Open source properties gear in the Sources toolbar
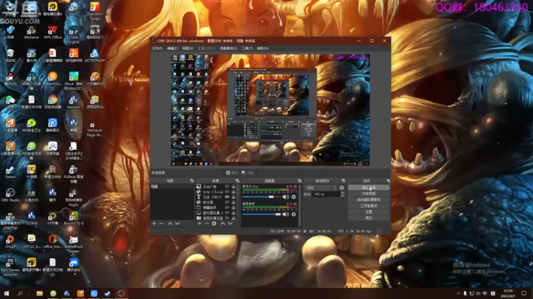Image resolution: width=533 pixels, height=299 pixels. click(x=214, y=224)
